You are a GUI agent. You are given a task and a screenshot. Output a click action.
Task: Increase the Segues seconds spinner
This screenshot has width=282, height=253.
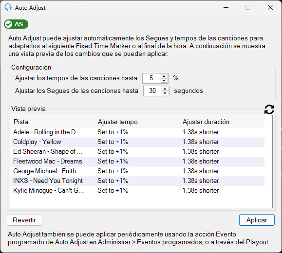(x=165, y=89)
